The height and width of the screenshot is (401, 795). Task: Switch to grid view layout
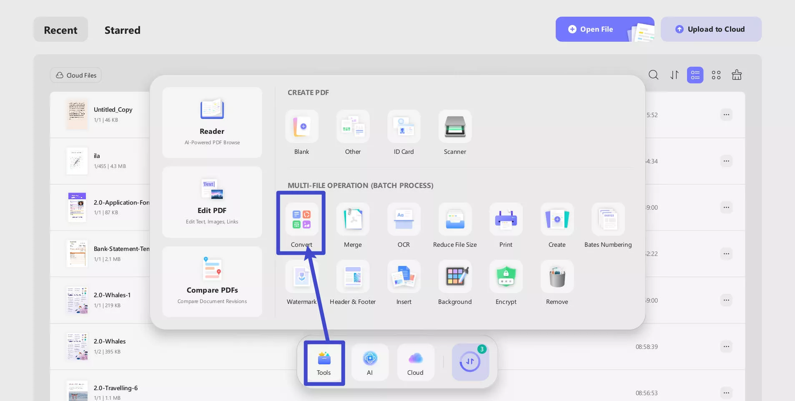pyautogui.click(x=716, y=75)
